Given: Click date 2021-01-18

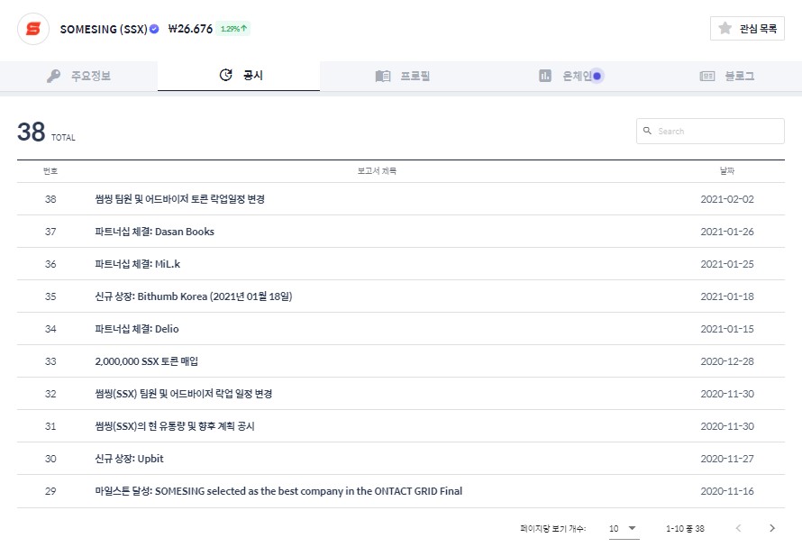Looking at the screenshot, I should 727,296.
